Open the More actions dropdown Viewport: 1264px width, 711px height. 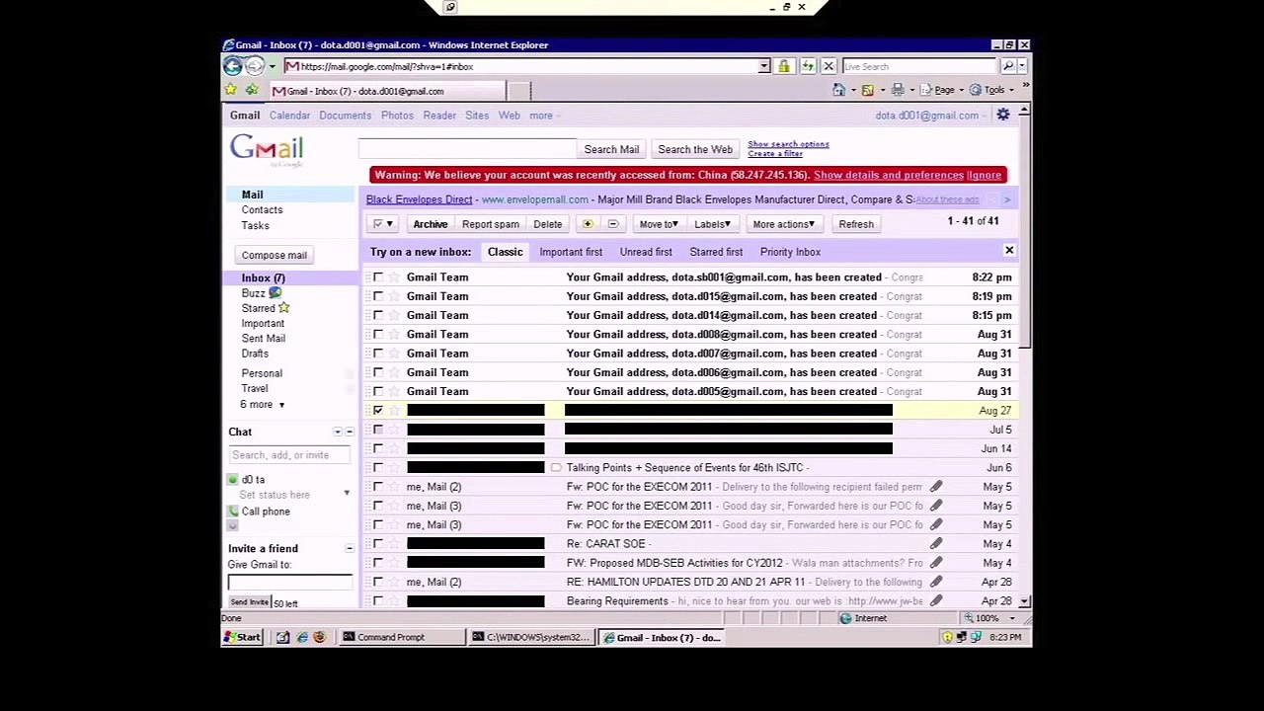click(x=783, y=224)
